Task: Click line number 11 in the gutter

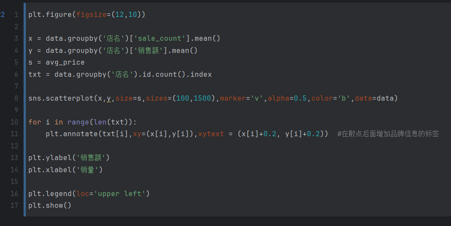Action: [x=14, y=134]
